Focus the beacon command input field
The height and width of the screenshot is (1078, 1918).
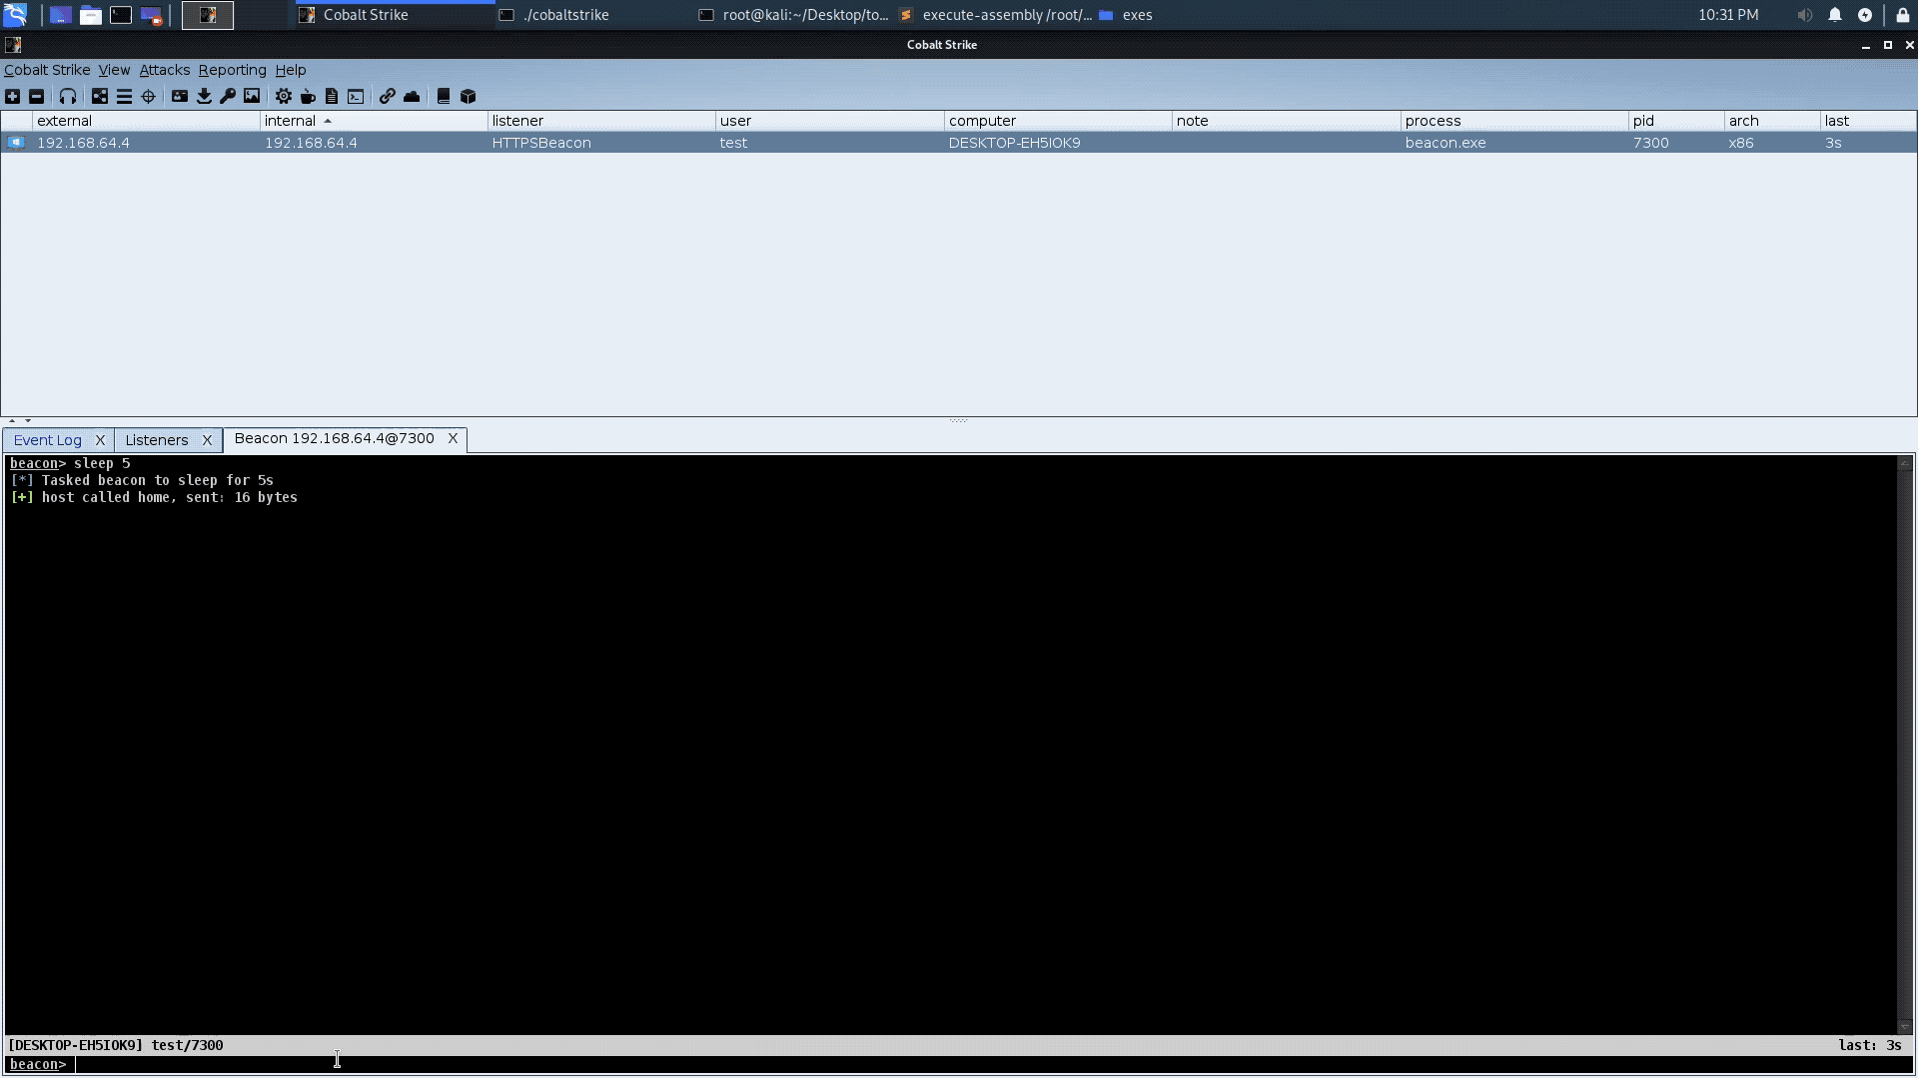coord(994,1064)
